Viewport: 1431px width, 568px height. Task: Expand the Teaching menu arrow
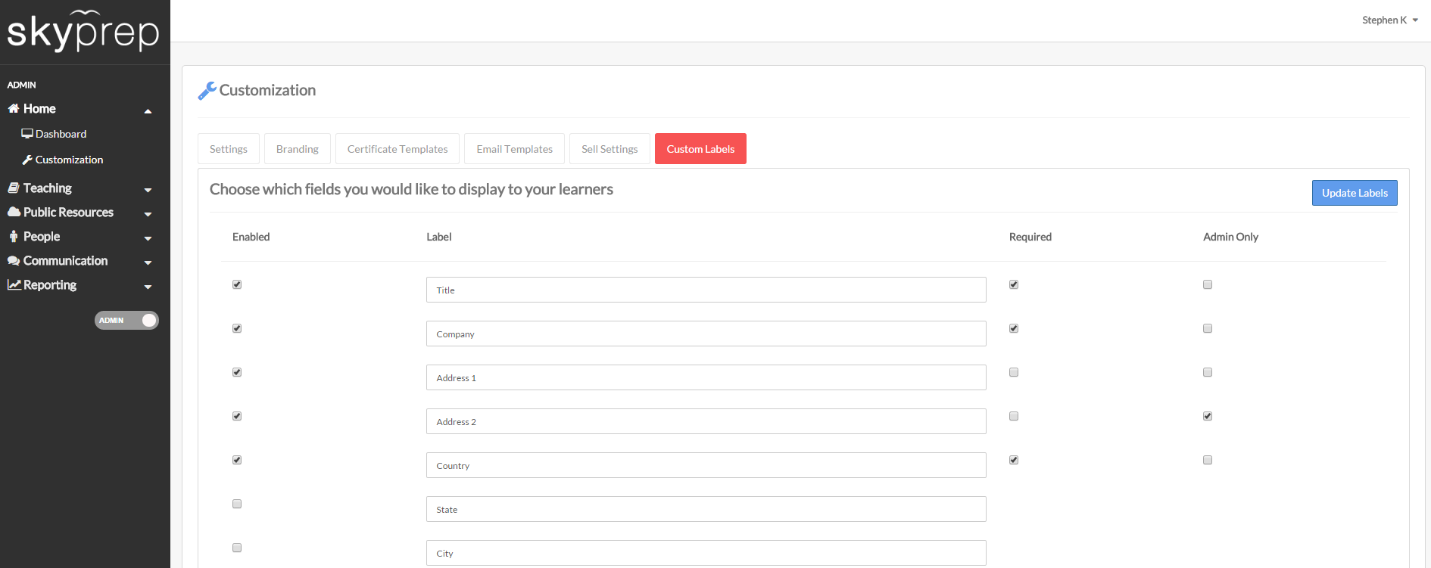[148, 190]
